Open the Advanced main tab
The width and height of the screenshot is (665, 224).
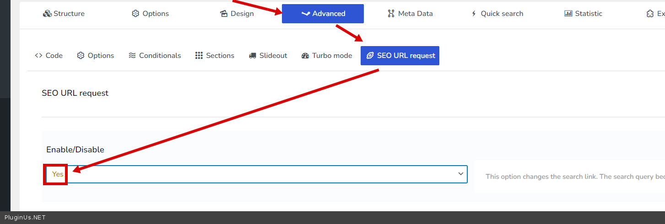pos(323,14)
